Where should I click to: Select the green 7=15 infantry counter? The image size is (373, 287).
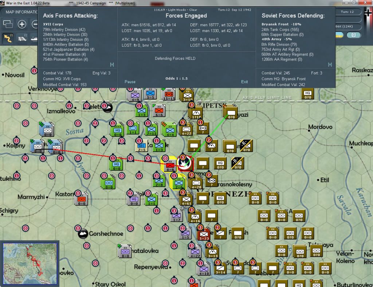(x=152, y=129)
